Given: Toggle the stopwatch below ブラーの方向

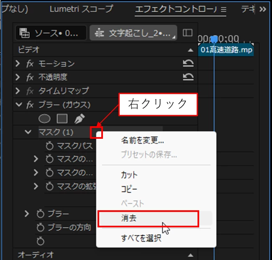Looking at the screenshot, I should pyautogui.click(x=41, y=241).
